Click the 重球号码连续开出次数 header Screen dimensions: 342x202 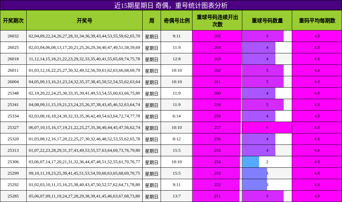tap(217, 21)
